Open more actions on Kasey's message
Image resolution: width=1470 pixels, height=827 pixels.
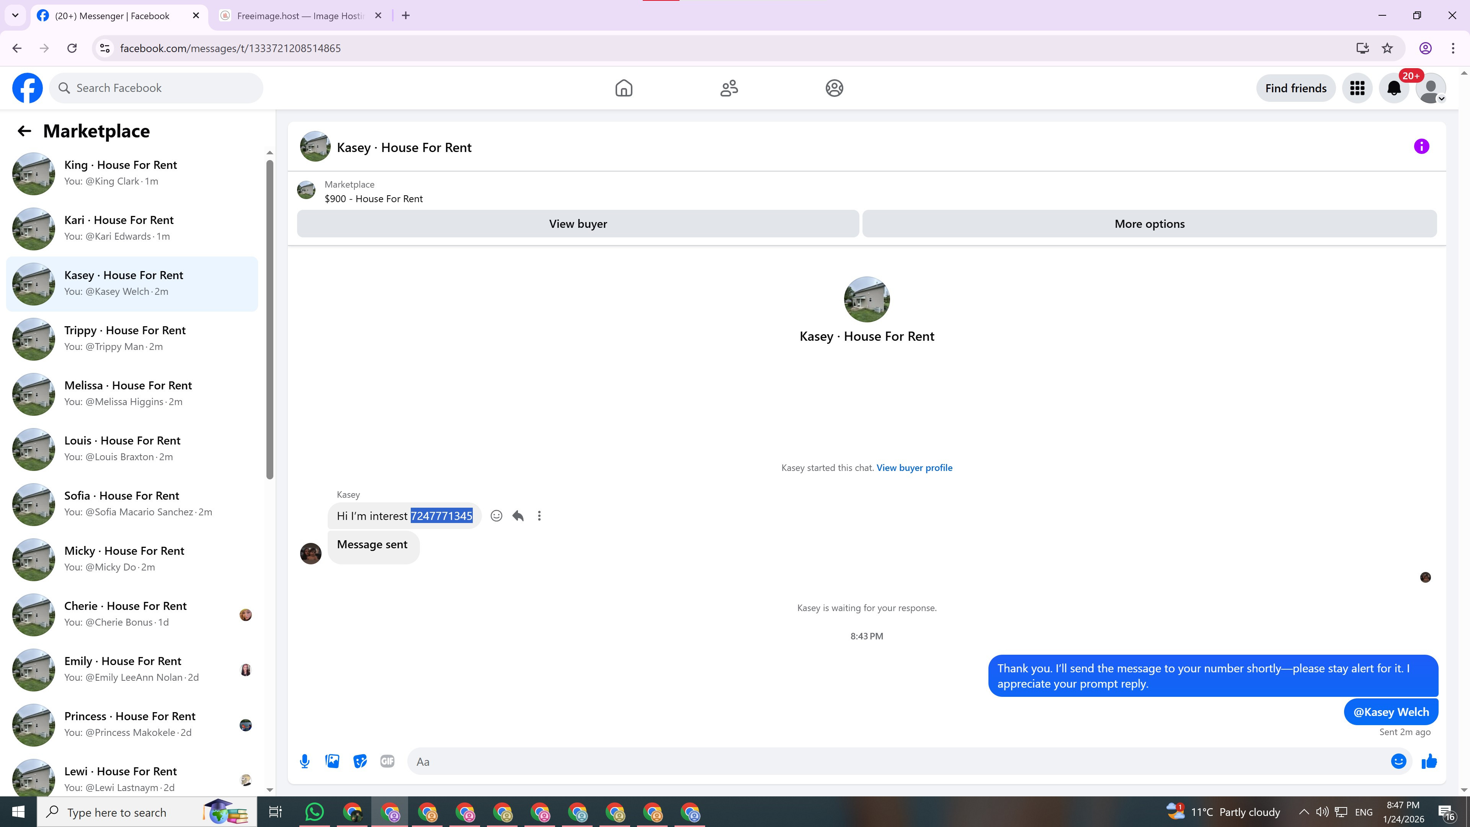[x=539, y=516]
